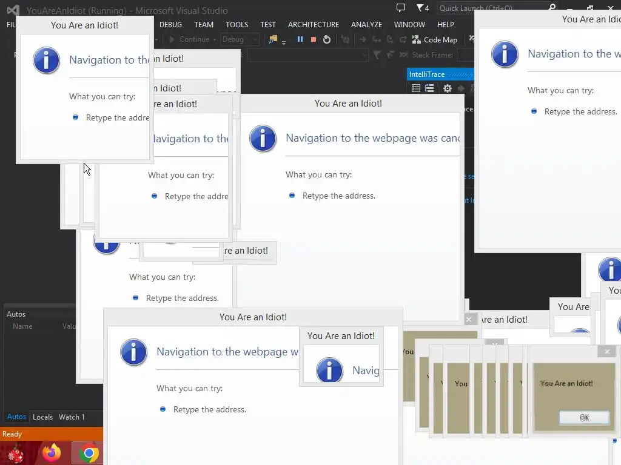The height and width of the screenshot is (465, 621).
Task: Restart the debug session
Action: [x=327, y=39]
